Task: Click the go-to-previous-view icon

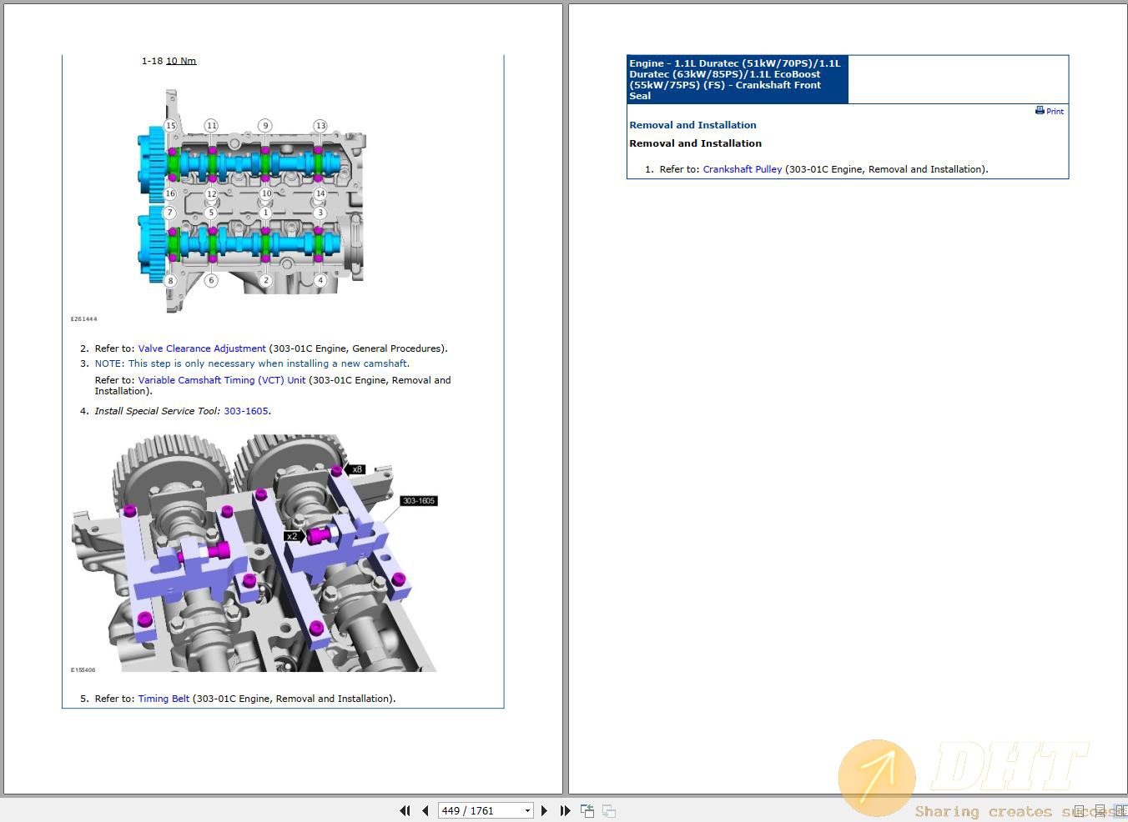Action: (587, 810)
